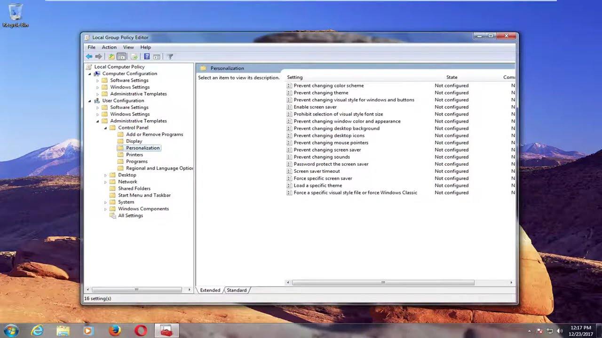Image resolution: width=602 pixels, height=338 pixels.
Task: Expand Windows Settings under Computer Configuration
Action: (x=97, y=87)
